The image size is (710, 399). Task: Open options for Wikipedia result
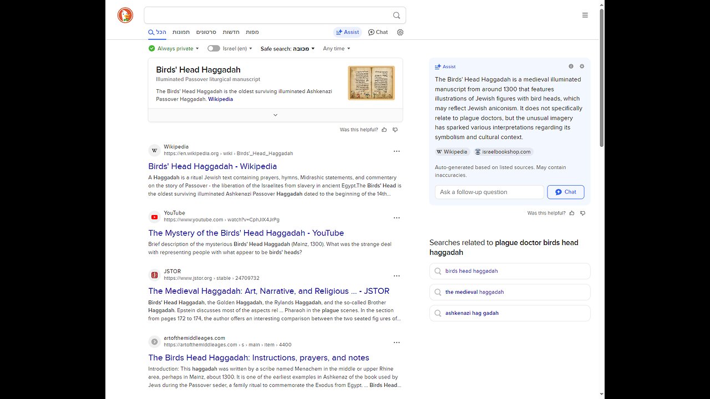(x=397, y=151)
